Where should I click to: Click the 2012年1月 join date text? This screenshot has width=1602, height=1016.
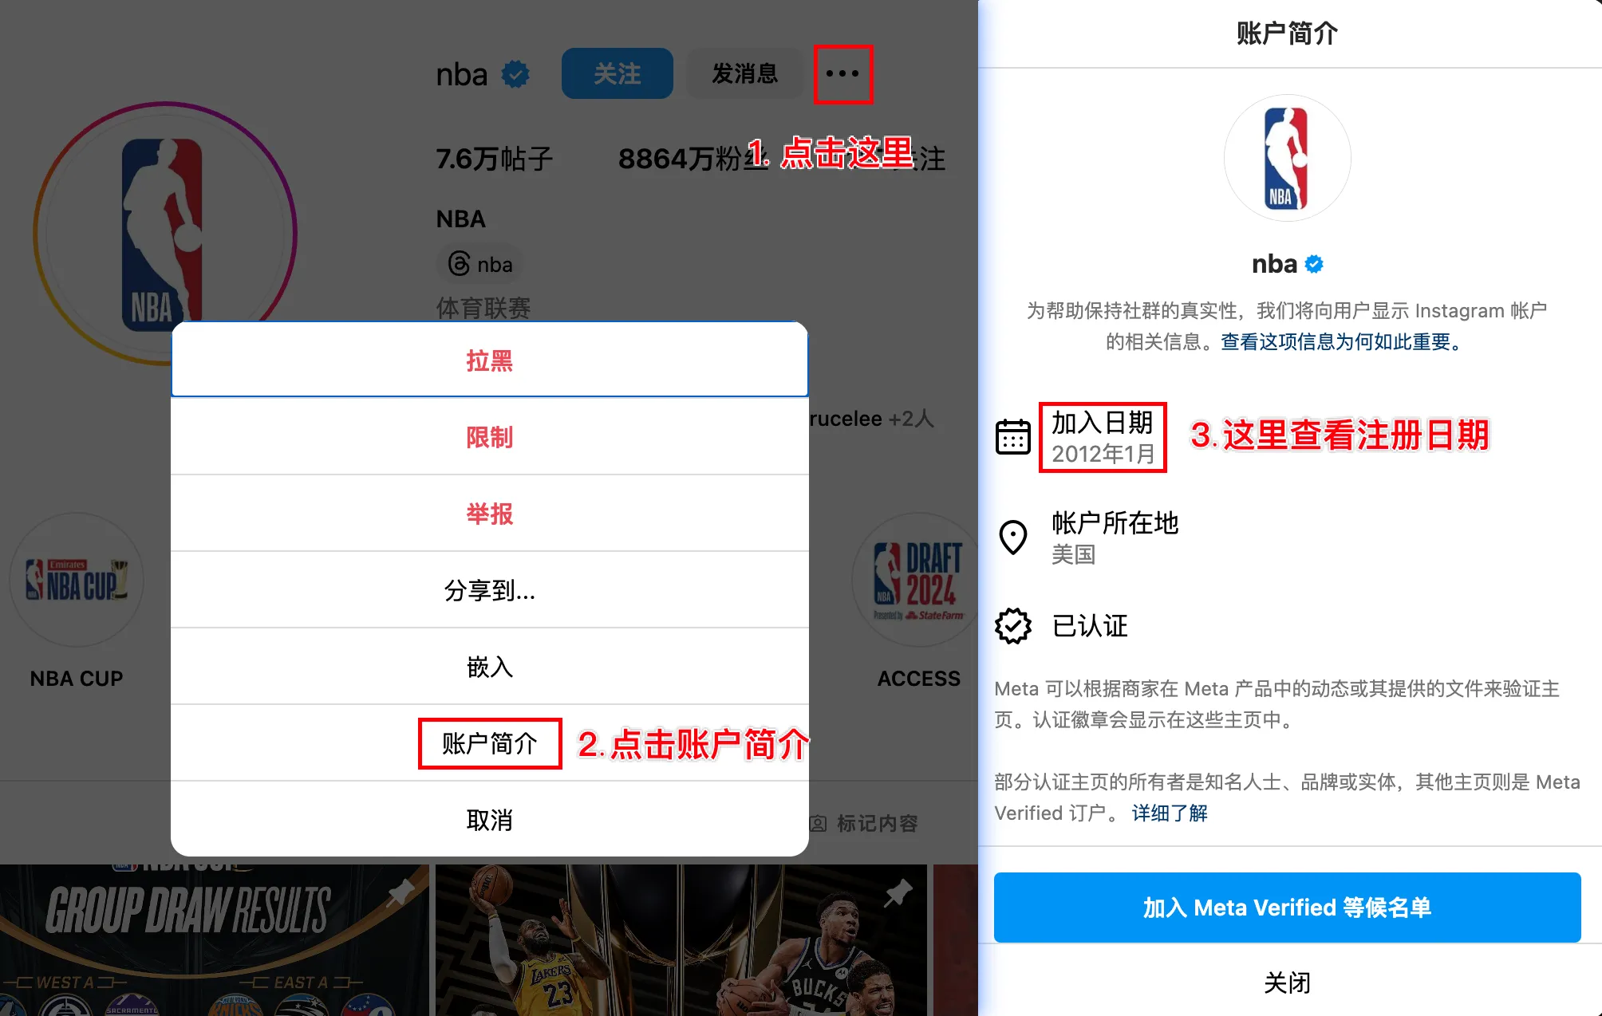pyautogui.click(x=1103, y=454)
